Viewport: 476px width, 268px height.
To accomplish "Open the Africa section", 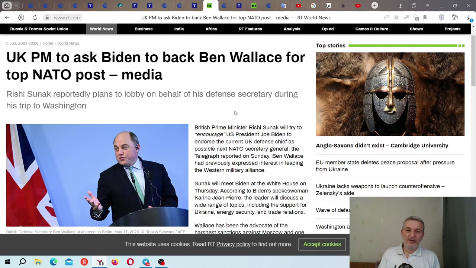I will click(x=211, y=29).
